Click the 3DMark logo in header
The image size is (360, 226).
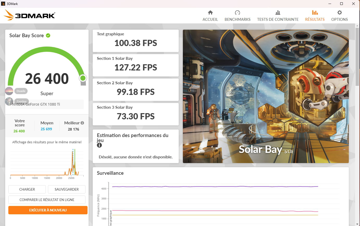29,15
